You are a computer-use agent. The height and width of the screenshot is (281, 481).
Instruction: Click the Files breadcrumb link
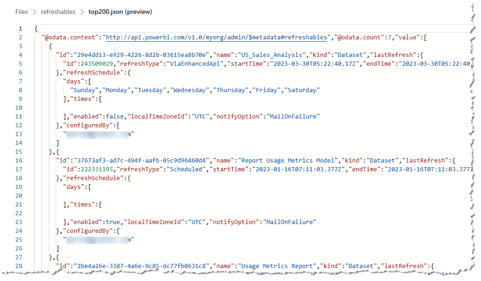(x=21, y=12)
